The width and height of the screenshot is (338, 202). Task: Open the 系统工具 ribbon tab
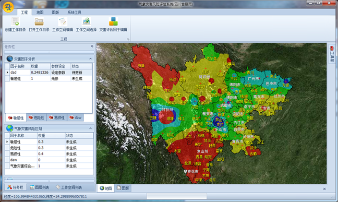pos(75,13)
